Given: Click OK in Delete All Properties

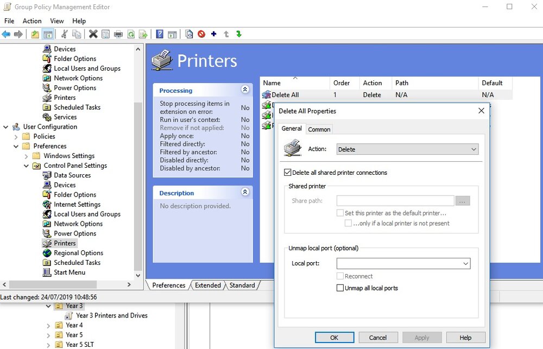Looking at the screenshot, I should click(334, 338).
